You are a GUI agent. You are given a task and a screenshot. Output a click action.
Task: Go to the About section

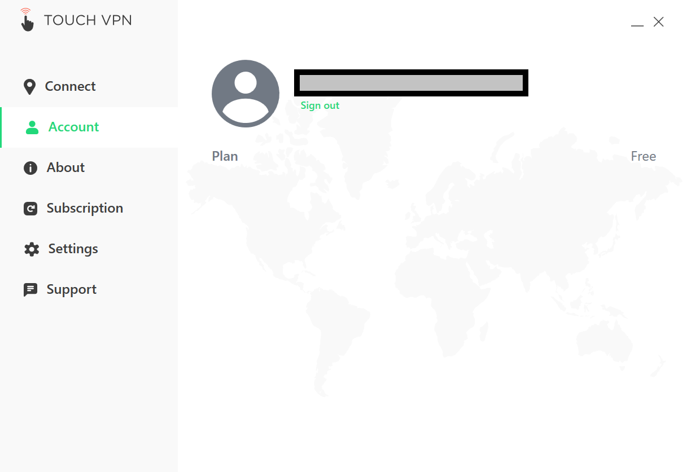[89, 167]
